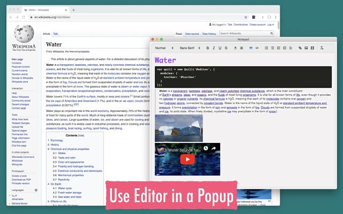The width and height of the screenshot is (343, 214).
Task: Turn off the blockquote format button
Action: click(x=251, y=48)
